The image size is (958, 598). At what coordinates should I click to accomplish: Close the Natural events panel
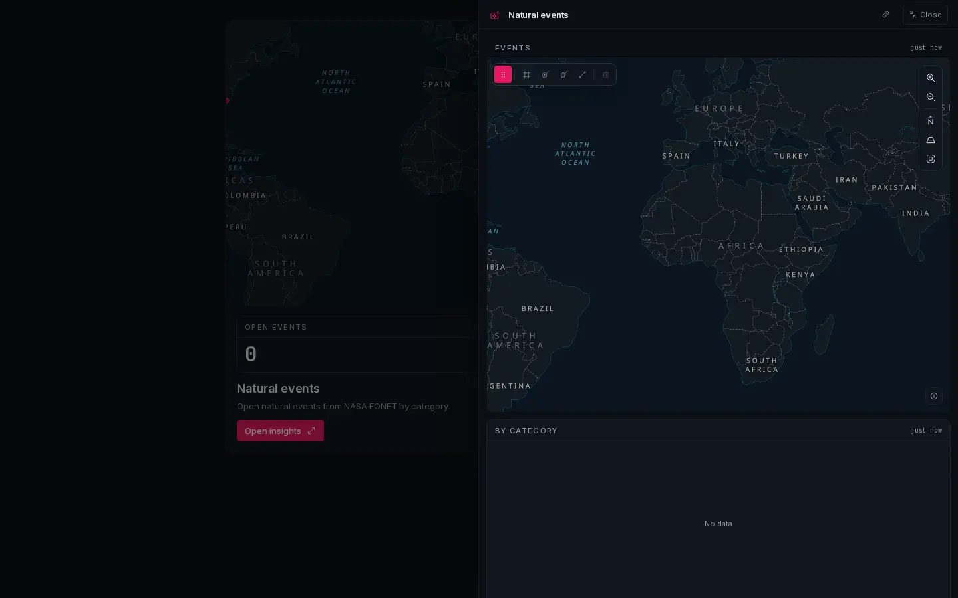(925, 15)
